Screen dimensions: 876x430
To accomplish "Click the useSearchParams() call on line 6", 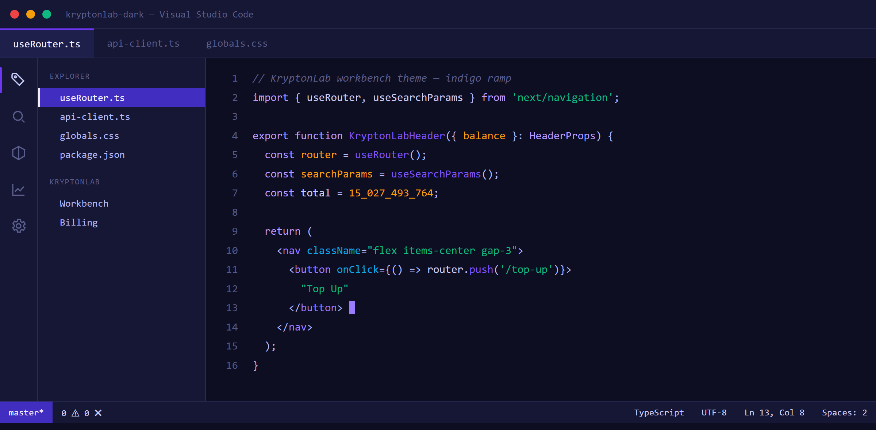I will (442, 174).
